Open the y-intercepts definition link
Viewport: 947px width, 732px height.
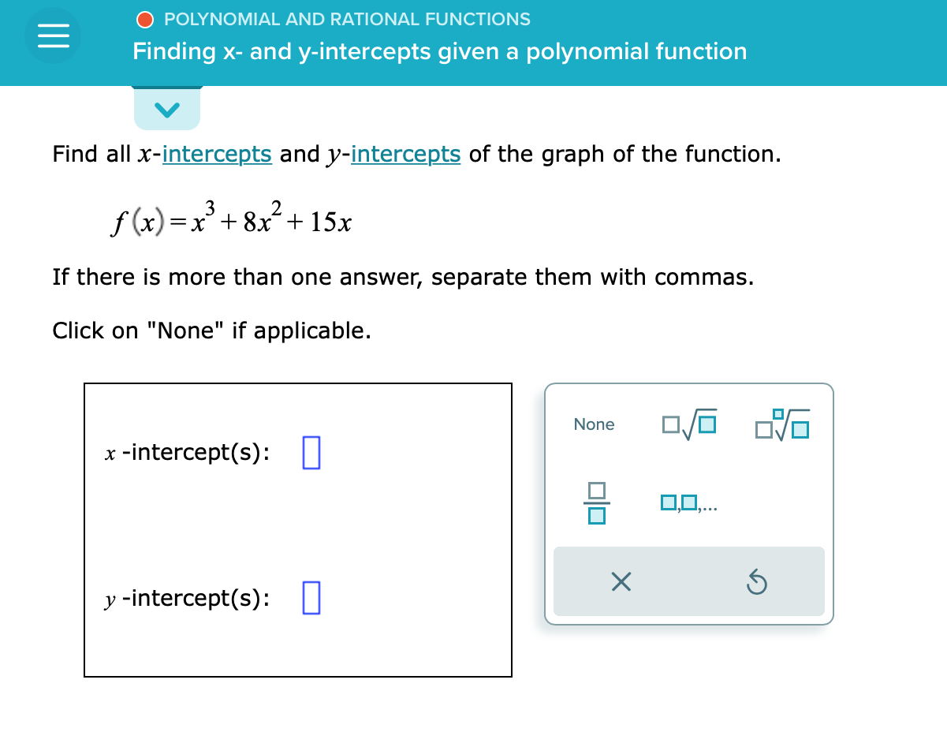click(405, 154)
